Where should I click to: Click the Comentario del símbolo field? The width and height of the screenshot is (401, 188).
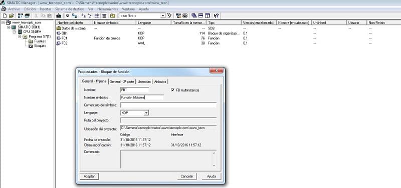click(x=168, y=105)
